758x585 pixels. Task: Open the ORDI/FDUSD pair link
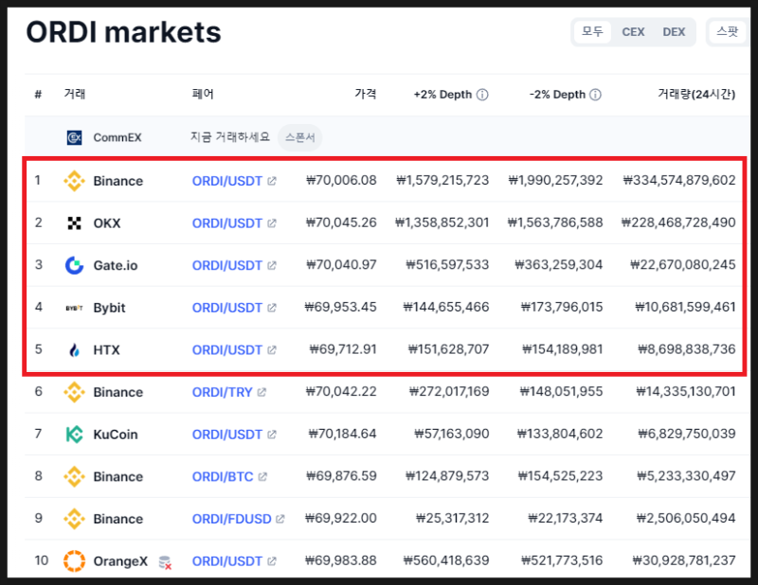click(x=231, y=519)
